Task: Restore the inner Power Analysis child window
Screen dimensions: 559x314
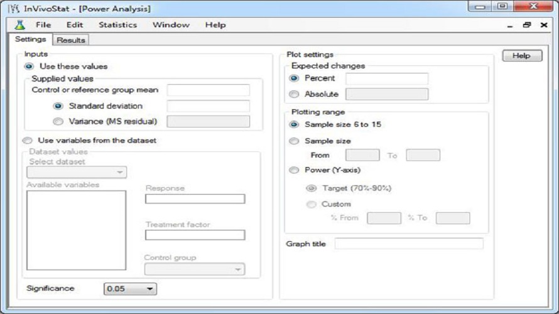Action: point(527,25)
